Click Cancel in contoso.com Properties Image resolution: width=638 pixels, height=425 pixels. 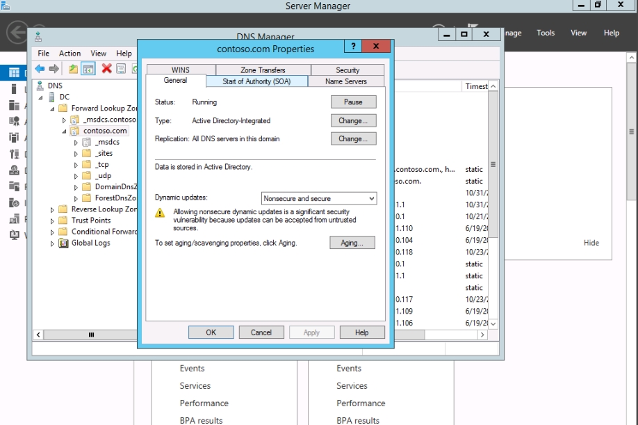coord(261,332)
